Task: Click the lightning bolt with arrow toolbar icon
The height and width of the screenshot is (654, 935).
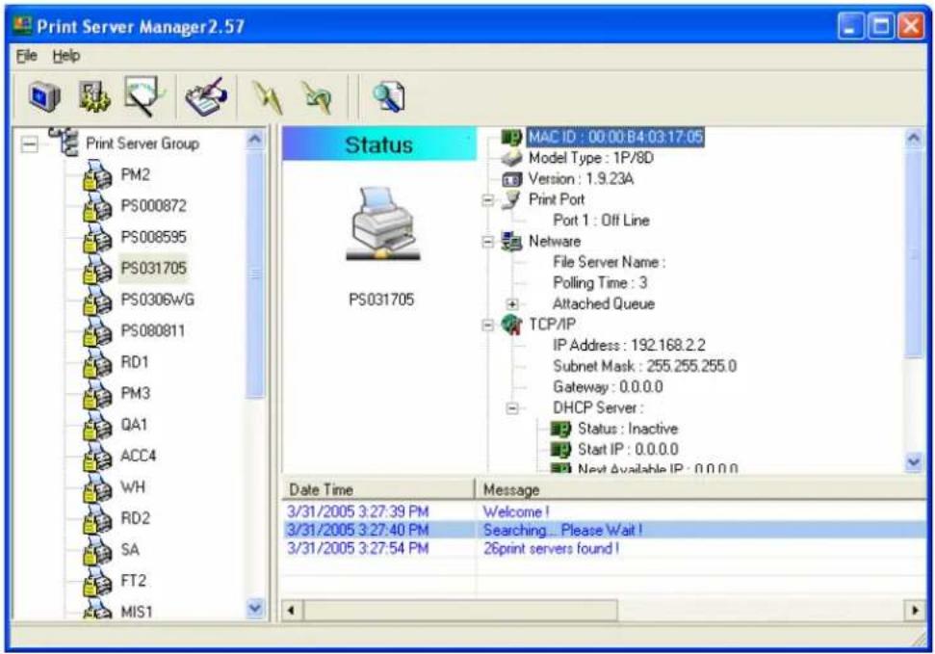Action: [x=318, y=97]
